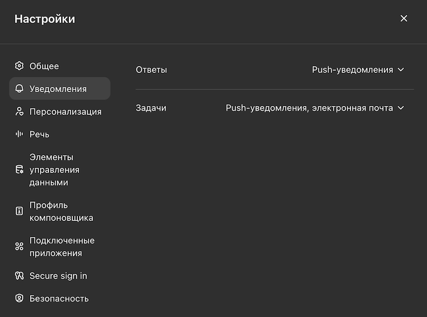Click the apps grid icon for Подключенные приложения
The width and height of the screenshot is (427, 317).
coord(19,246)
